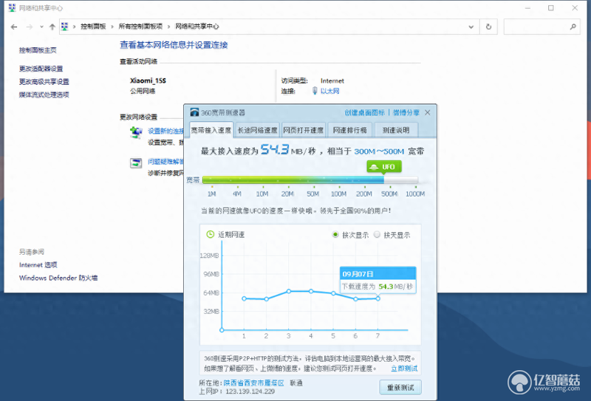The image size is (591, 401).
Task: Click 立即测试 link
Action: coord(404,369)
